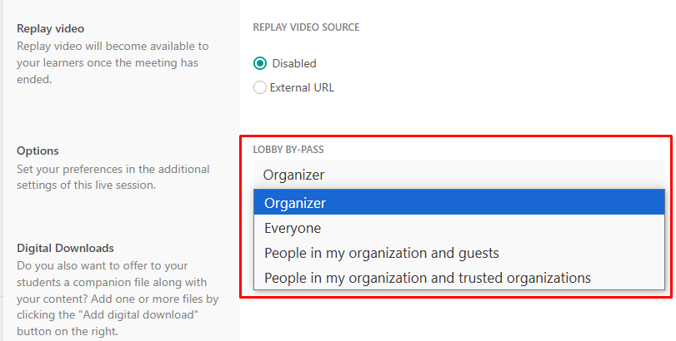Screen dimensions: 676x341
Task: Choose Everyone in the lobby by-pass list
Action: click(459, 228)
